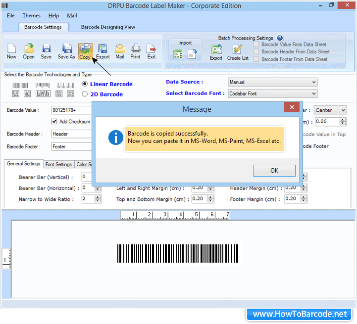Switch to Barcode Designing View tab
The height and width of the screenshot is (324, 357).
tap(108, 27)
